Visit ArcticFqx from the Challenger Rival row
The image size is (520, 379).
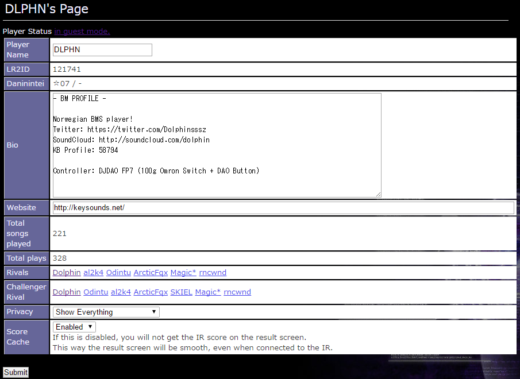pos(149,292)
